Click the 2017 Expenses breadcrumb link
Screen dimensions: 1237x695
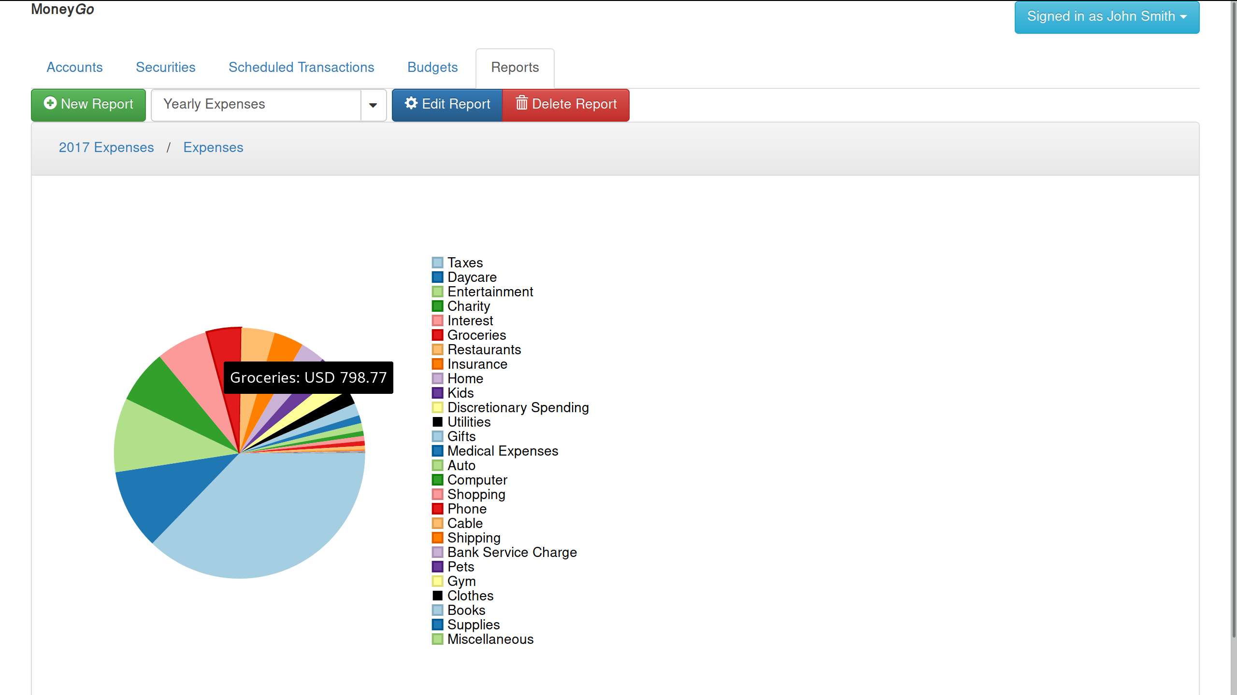pos(106,147)
